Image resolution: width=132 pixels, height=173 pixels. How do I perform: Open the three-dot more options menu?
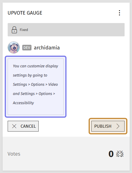pyautogui.click(x=119, y=13)
